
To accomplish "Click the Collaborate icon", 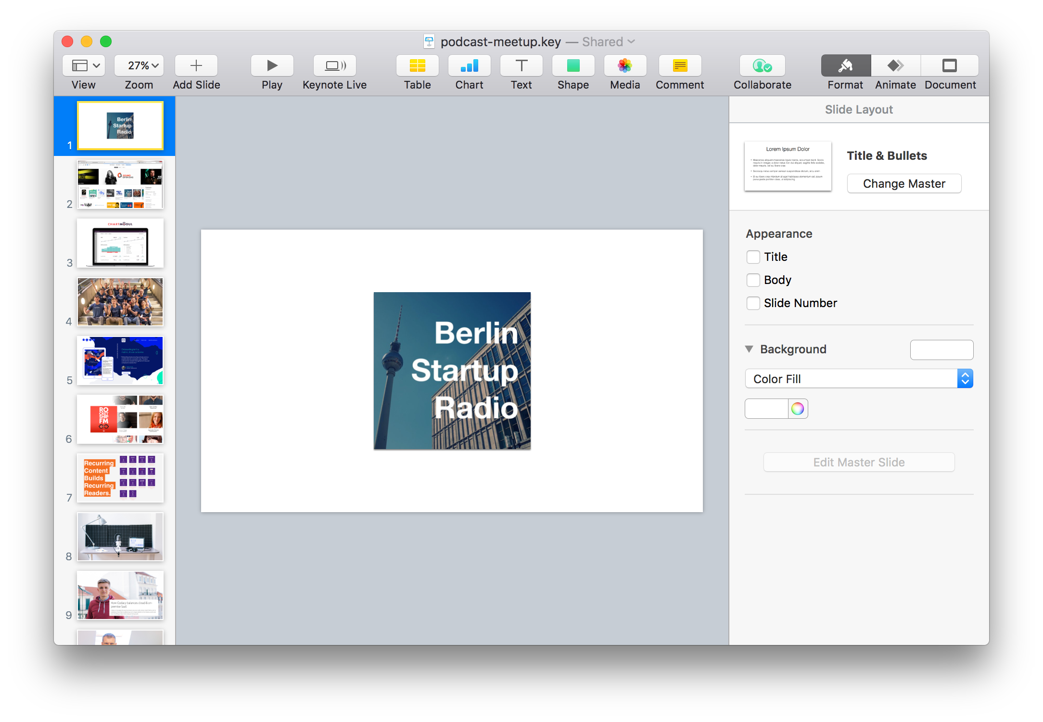I will coord(762,65).
